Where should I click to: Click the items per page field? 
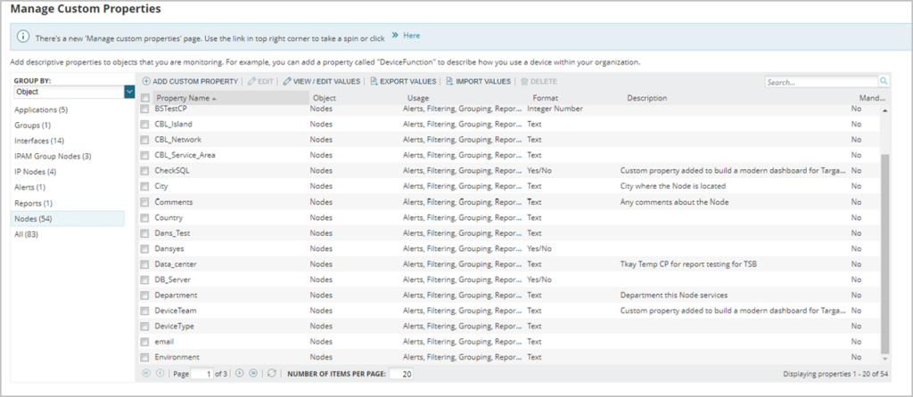tap(401, 374)
